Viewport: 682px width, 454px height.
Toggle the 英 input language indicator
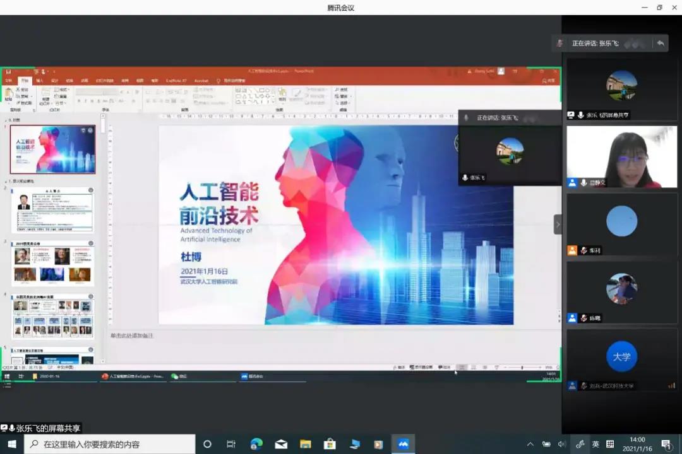click(595, 444)
